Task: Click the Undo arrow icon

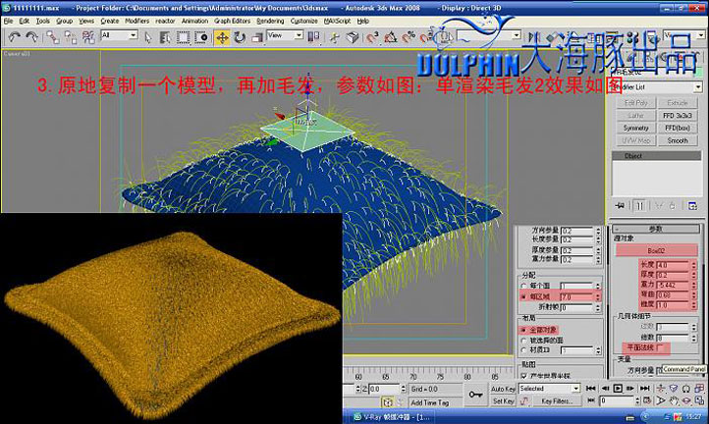Action: pos(14,37)
